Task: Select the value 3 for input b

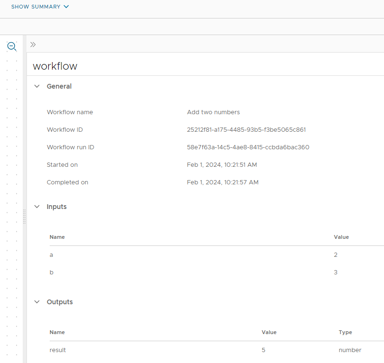Action: (336, 272)
